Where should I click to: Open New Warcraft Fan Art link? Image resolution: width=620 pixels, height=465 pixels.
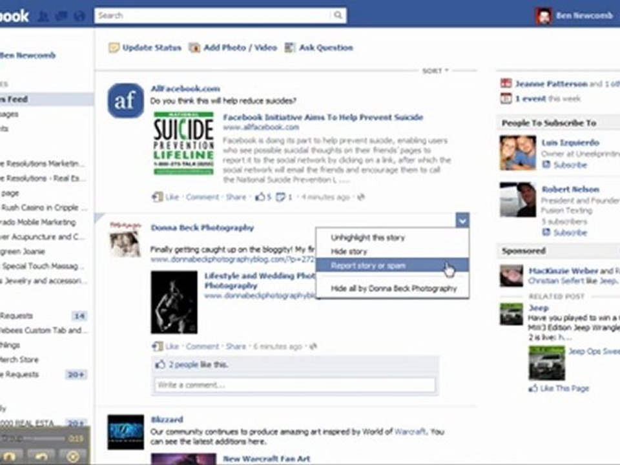coord(267,459)
